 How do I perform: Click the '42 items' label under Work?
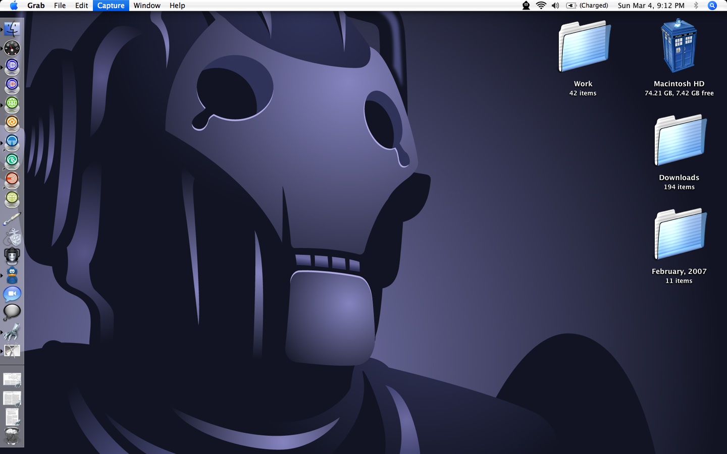[583, 93]
